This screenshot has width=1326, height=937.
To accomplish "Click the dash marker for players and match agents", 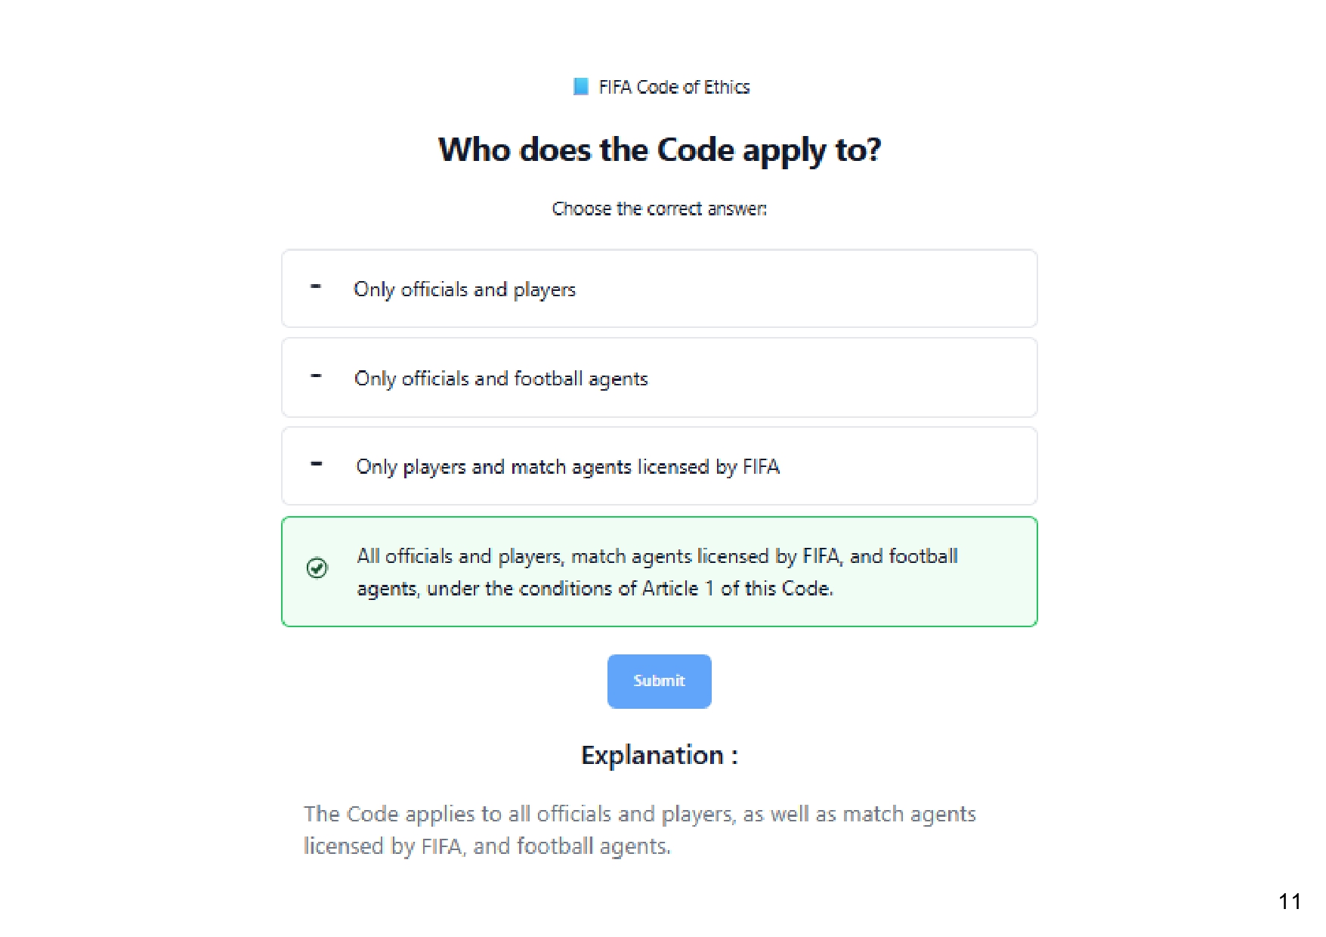I will [x=316, y=464].
